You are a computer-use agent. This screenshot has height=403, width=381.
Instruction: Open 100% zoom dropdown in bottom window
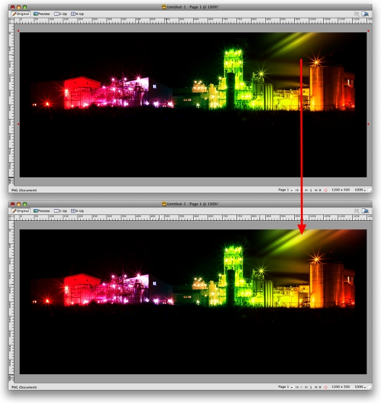(360, 387)
